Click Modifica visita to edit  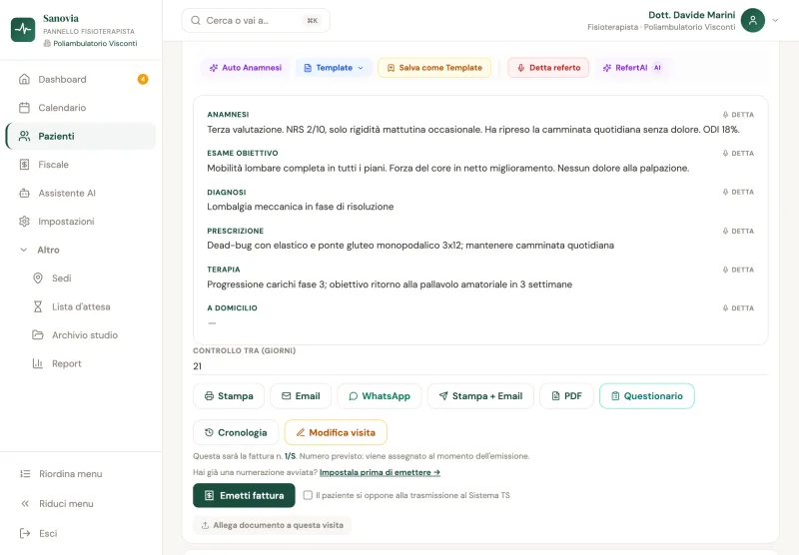336,433
